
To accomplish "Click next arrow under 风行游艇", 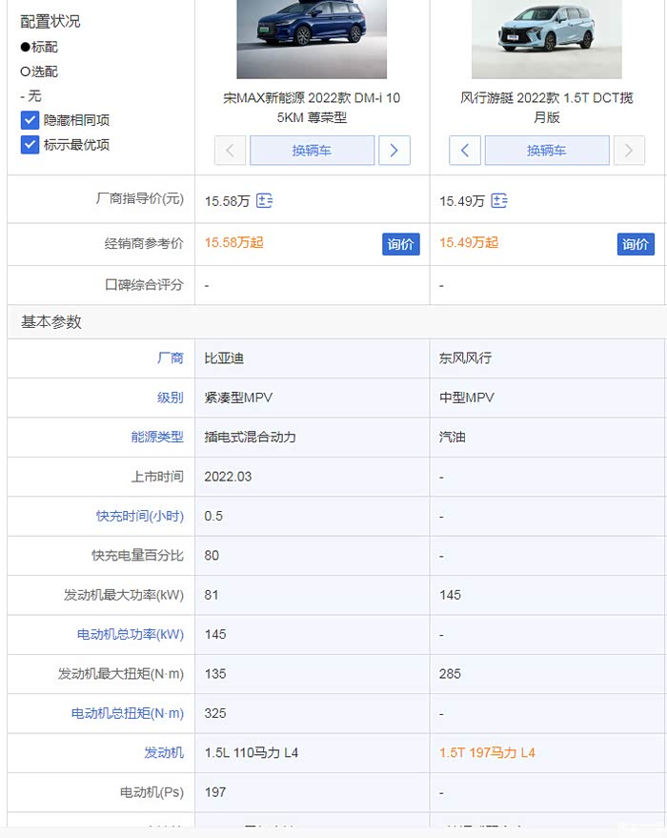I will [628, 151].
